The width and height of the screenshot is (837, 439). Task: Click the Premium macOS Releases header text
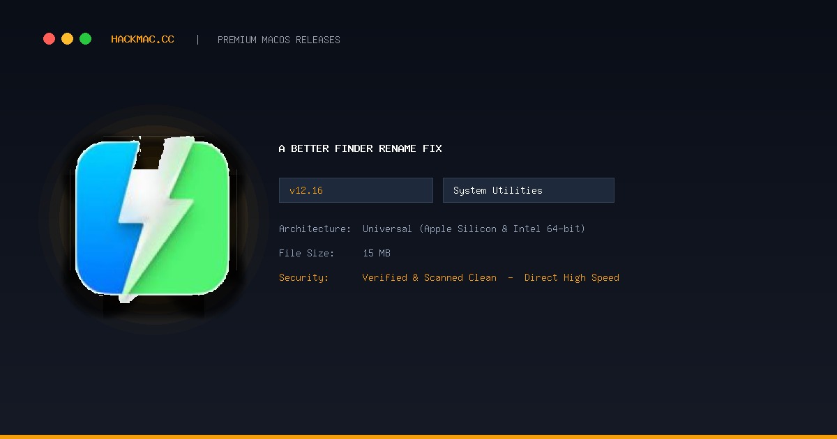tap(279, 40)
